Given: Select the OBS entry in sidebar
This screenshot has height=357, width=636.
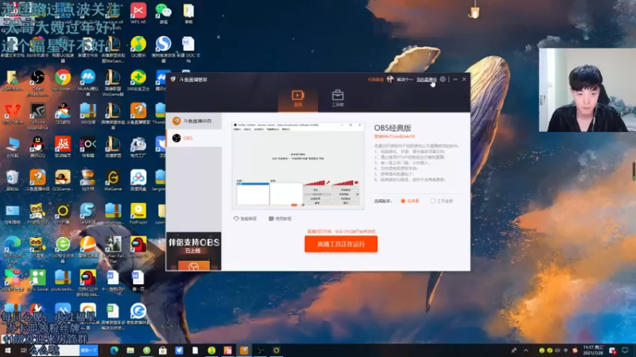Looking at the screenshot, I should click(194, 138).
